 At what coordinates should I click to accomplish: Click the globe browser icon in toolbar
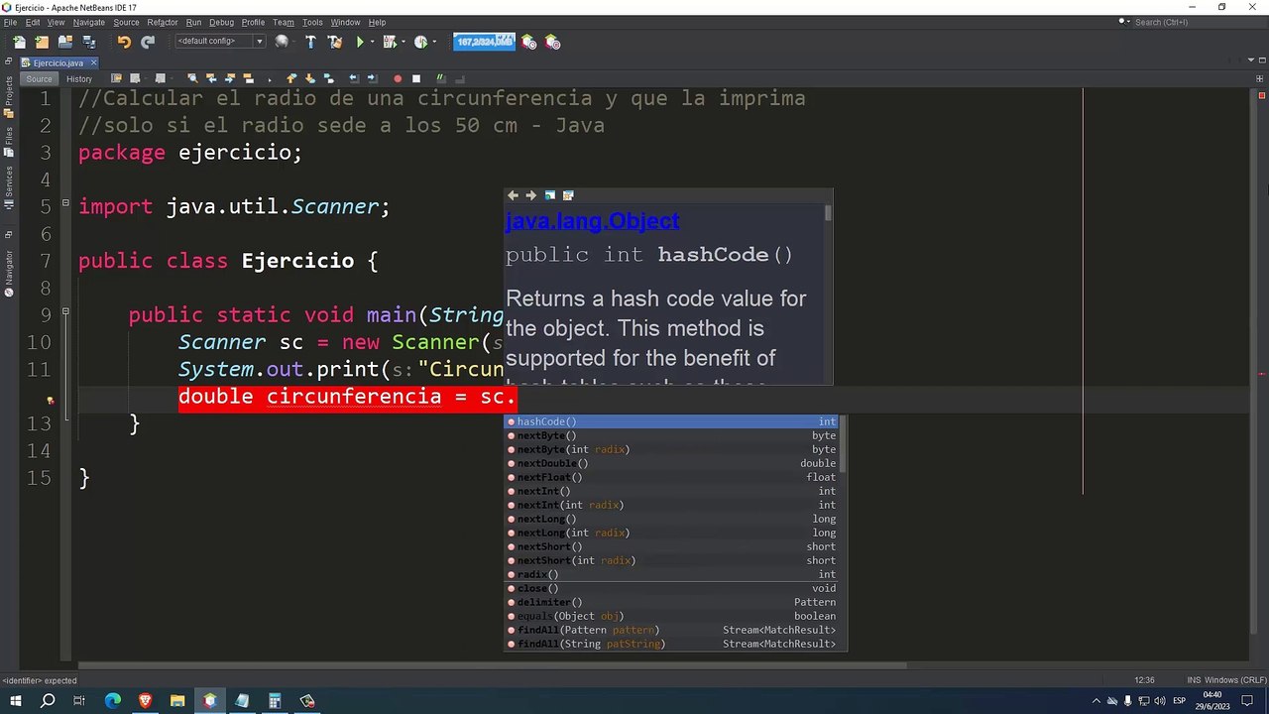pos(282,42)
